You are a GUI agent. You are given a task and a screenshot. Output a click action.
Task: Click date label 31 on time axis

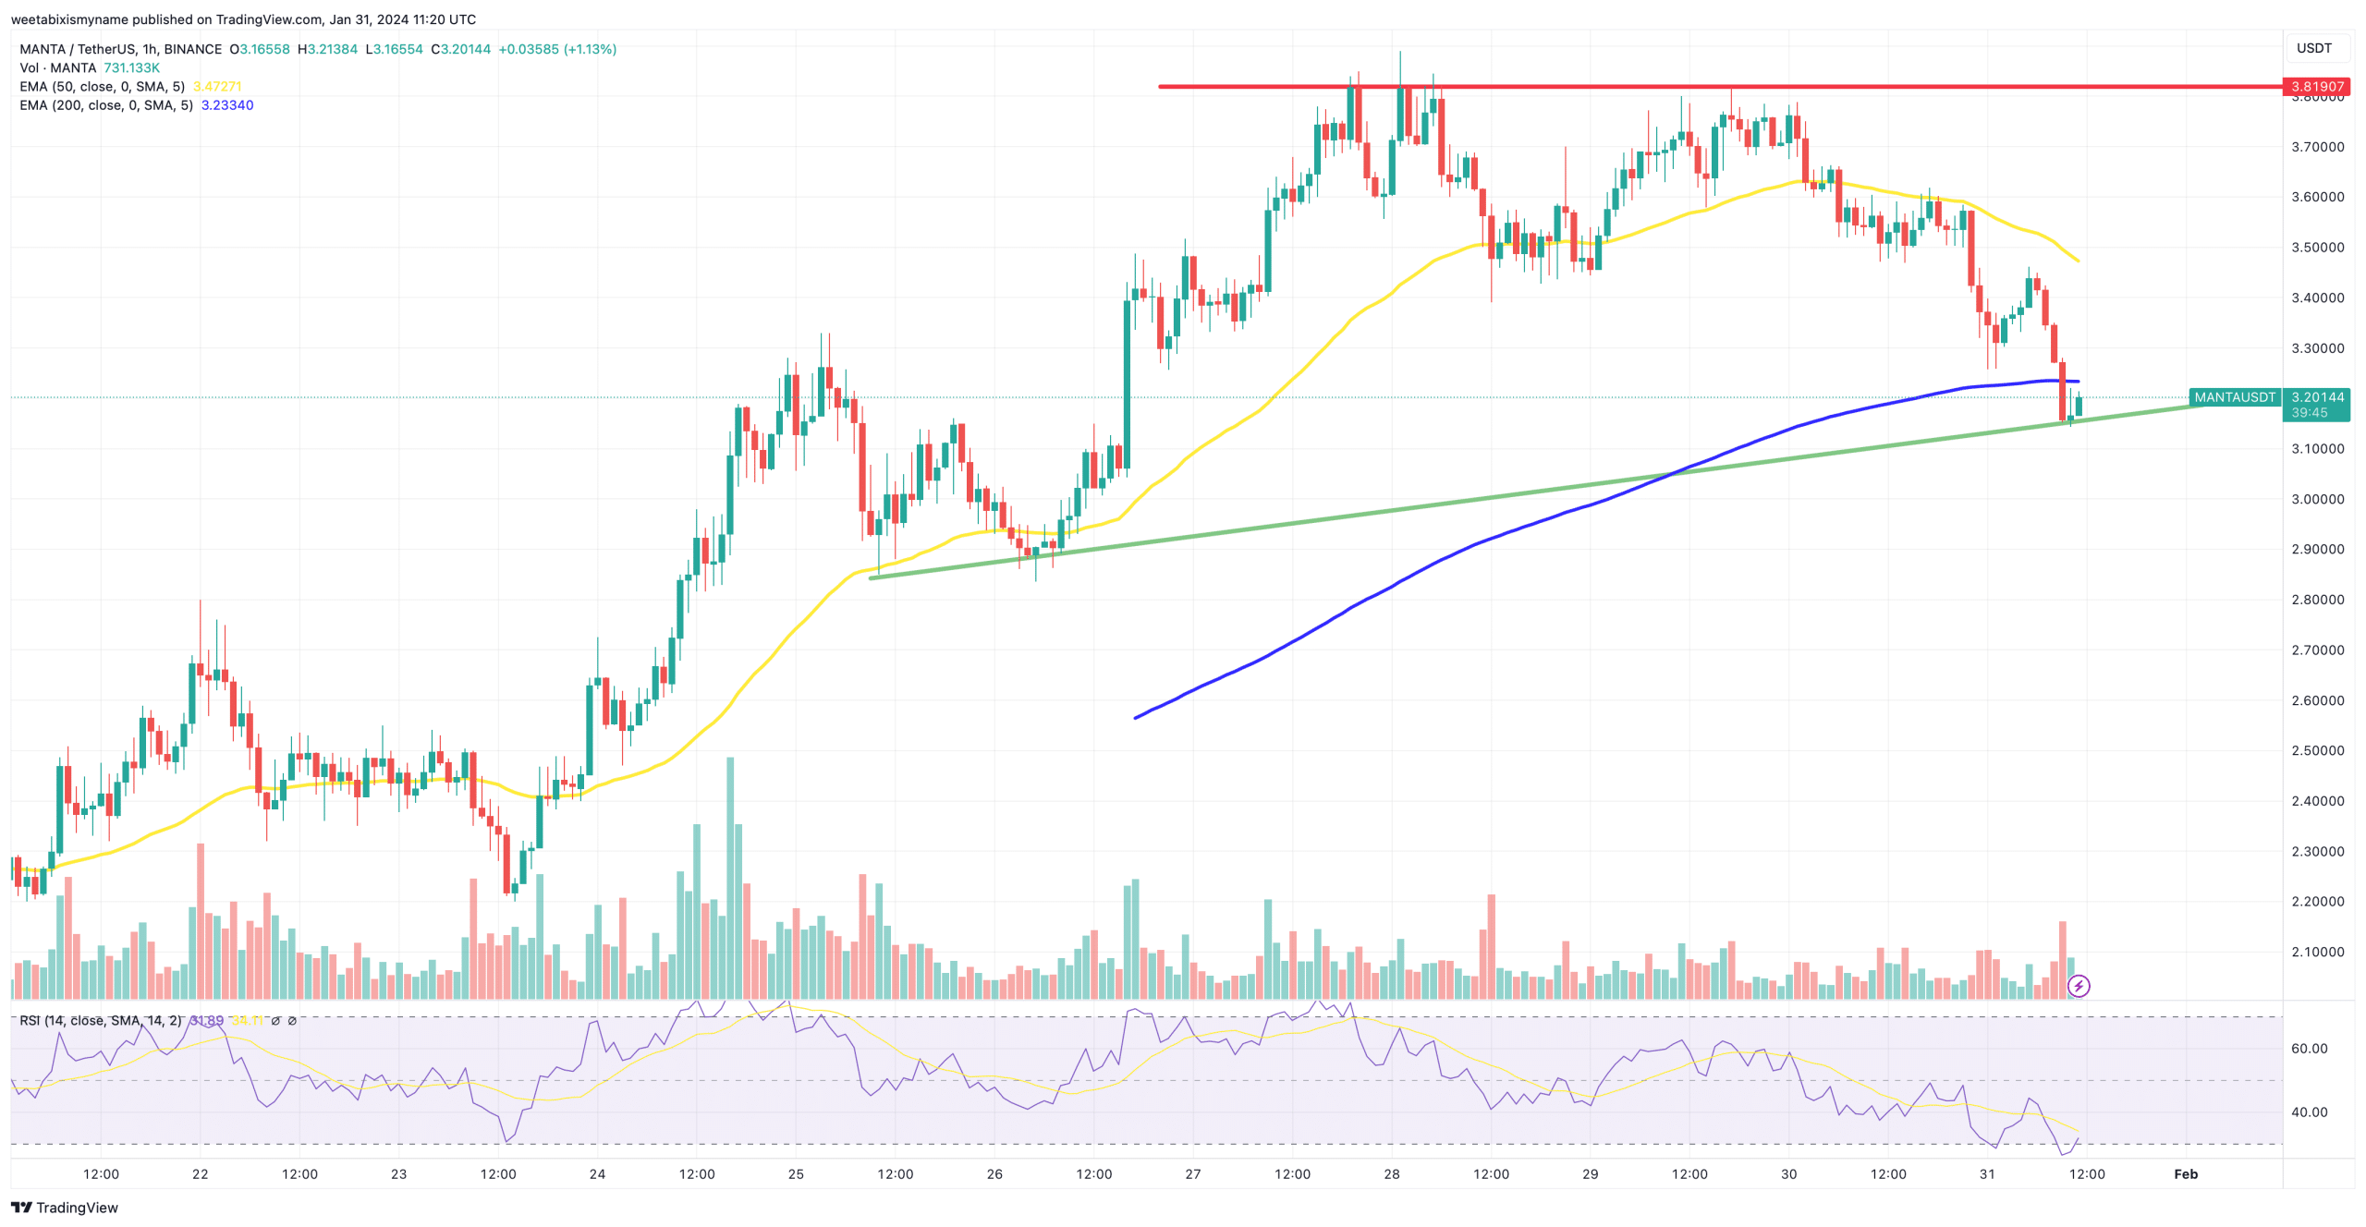coord(1987,1173)
